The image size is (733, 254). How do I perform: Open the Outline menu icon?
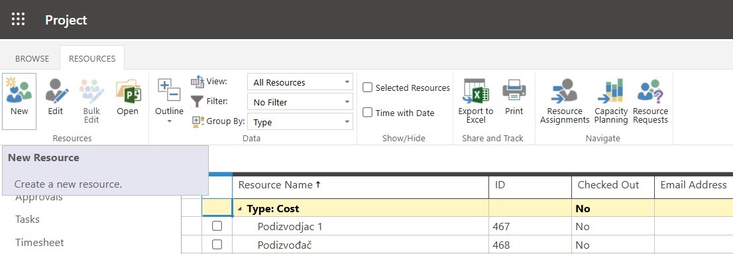click(169, 91)
